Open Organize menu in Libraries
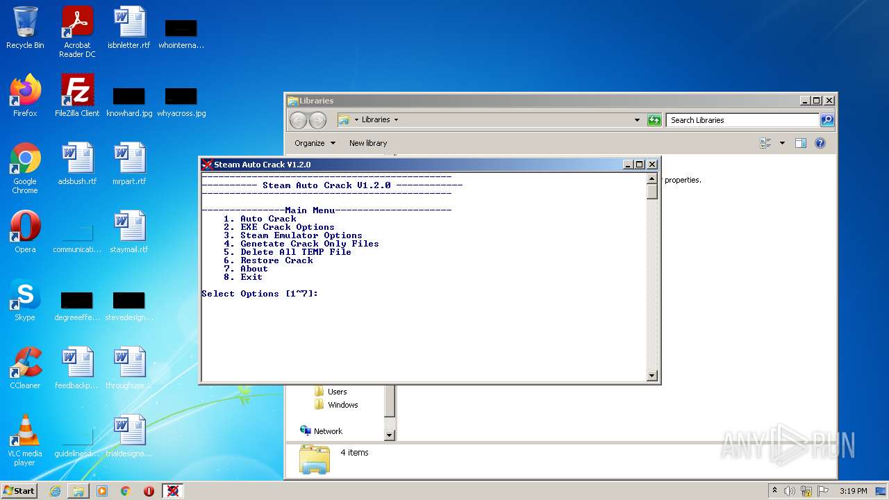 point(315,143)
